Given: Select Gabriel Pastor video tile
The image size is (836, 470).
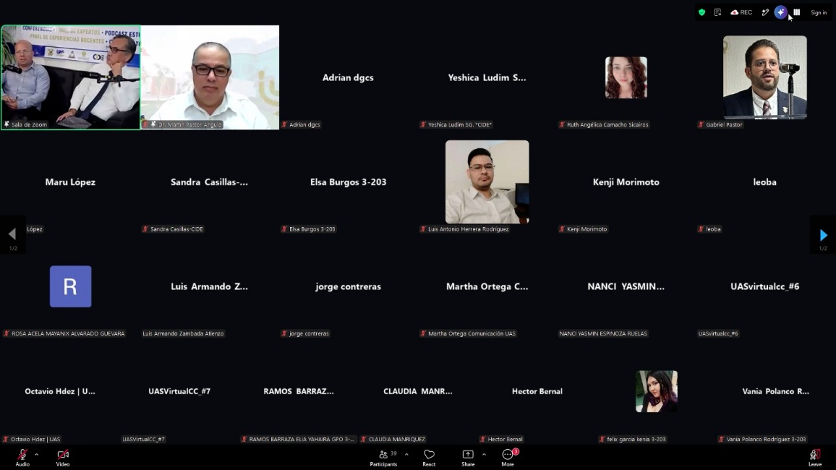Looking at the screenshot, I should [x=765, y=78].
